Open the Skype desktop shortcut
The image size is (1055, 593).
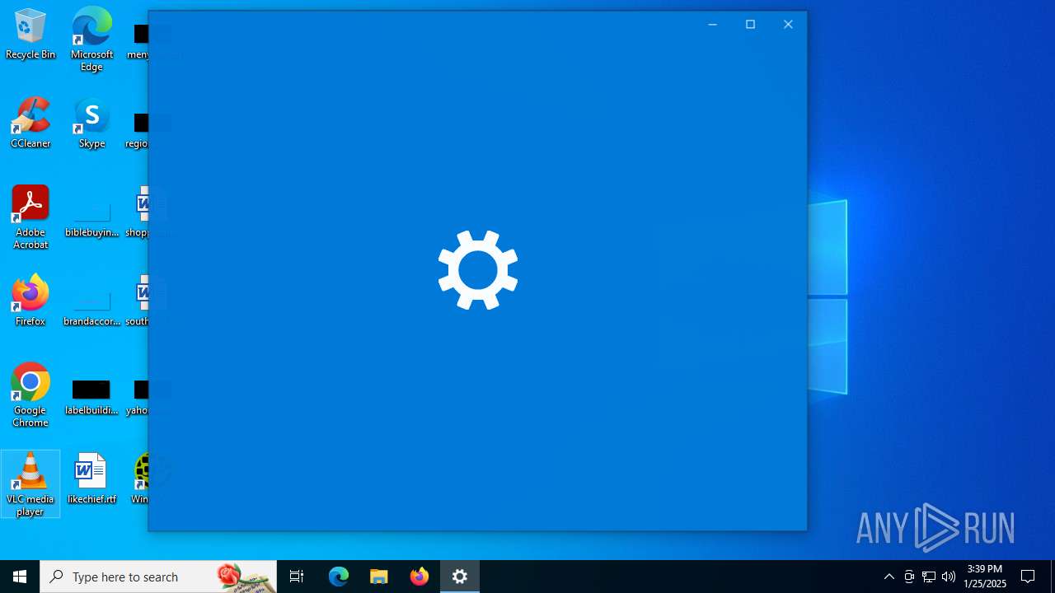91,123
